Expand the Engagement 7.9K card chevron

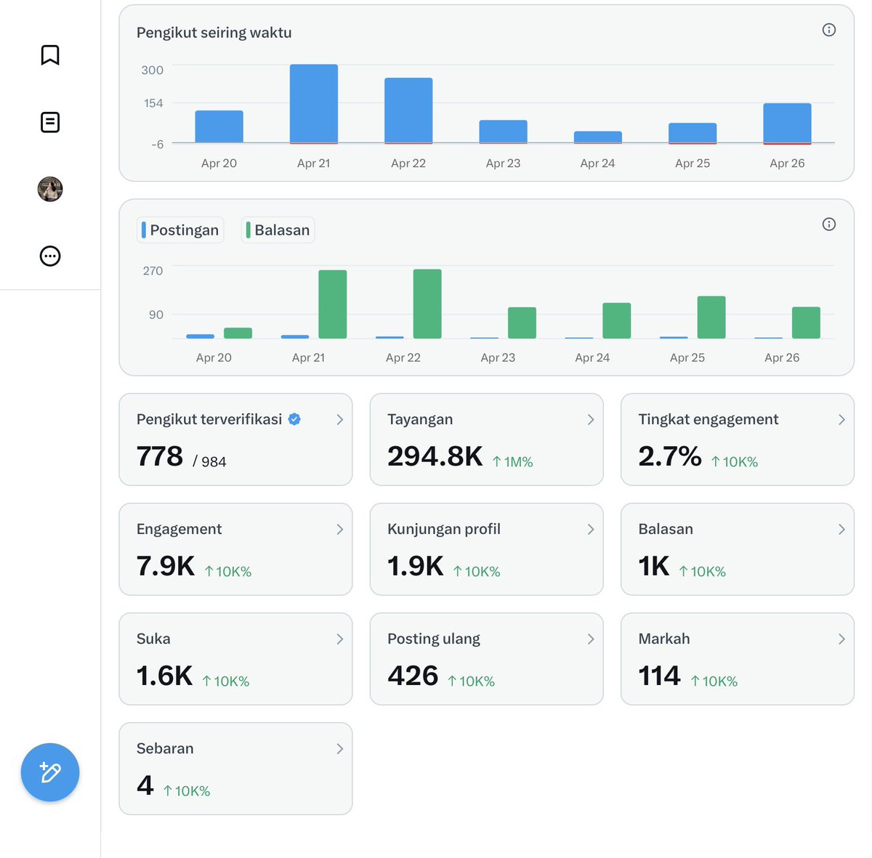pyautogui.click(x=339, y=529)
